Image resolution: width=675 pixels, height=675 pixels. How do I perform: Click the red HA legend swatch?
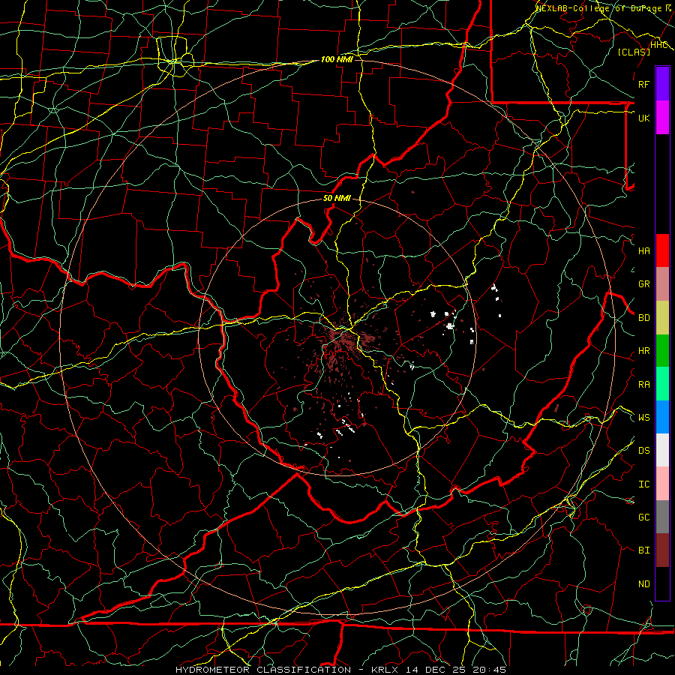(x=662, y=250)
